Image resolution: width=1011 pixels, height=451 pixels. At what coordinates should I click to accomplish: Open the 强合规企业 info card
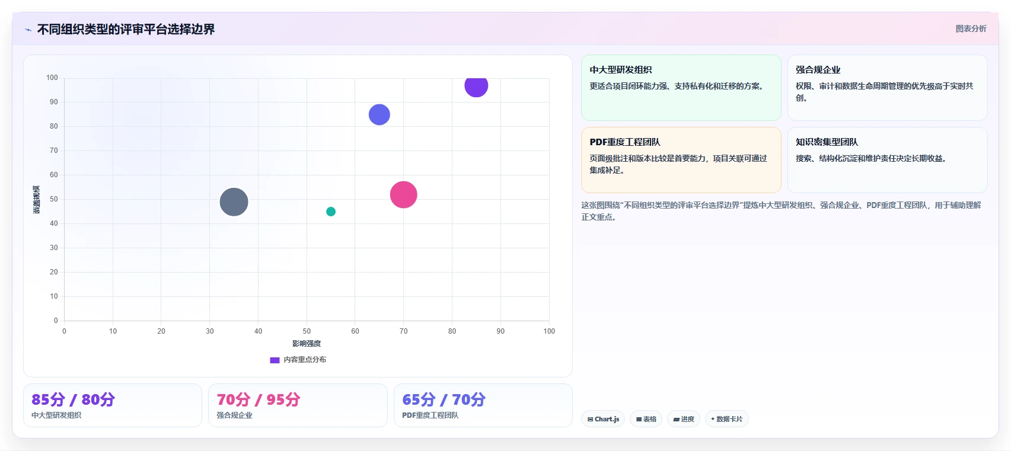(887, 88)
